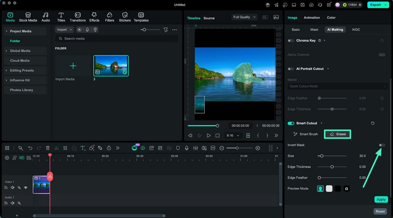Click the filter icon in the media toolbar
393x218 pixels.
pyautogui.click(x=166, y=30)
